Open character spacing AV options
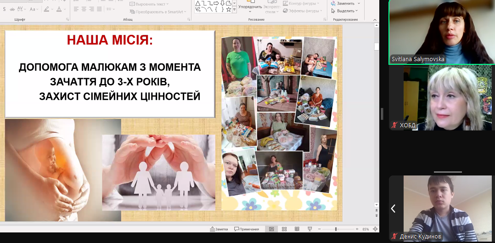 click(22, 9)
